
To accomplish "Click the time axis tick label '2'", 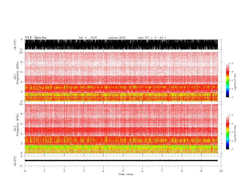I will 64,171.
